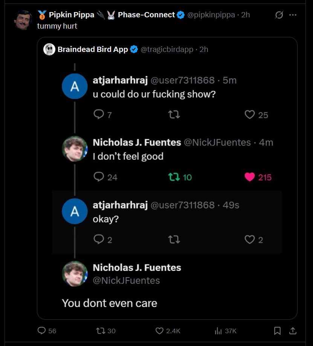This screenshot has height=346, width=313.
Task: Click the Grok explain icon
Action: pos(279,15)
